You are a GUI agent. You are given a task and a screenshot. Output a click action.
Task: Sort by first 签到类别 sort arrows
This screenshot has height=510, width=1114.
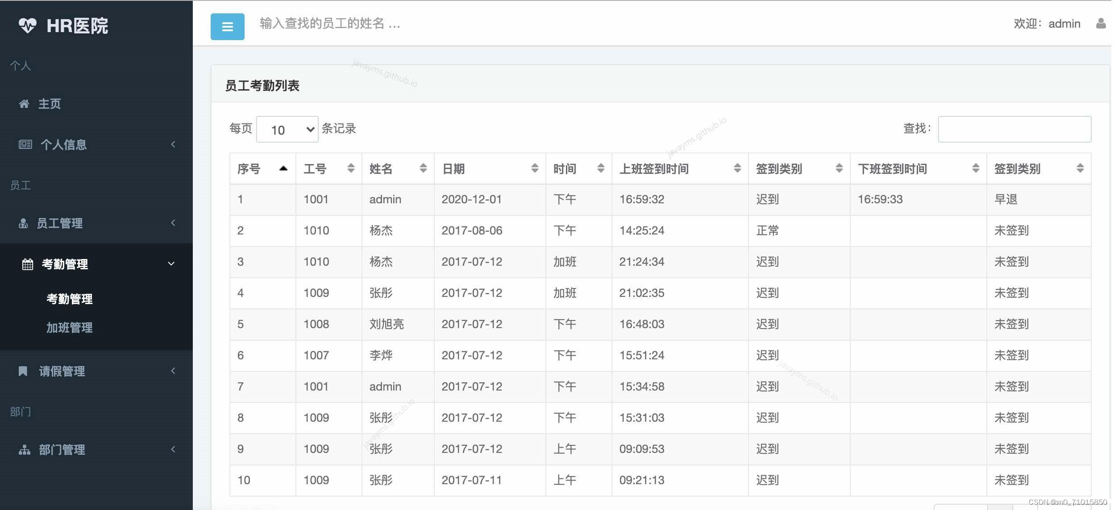[x=839, y=168]
